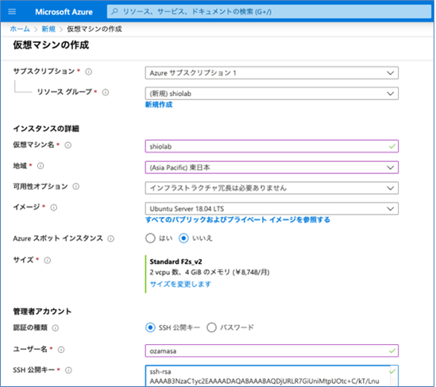Show info for 地域
The height and width of the screenshot is (387, 436).
pyautogui.click(x=41, y=166)
